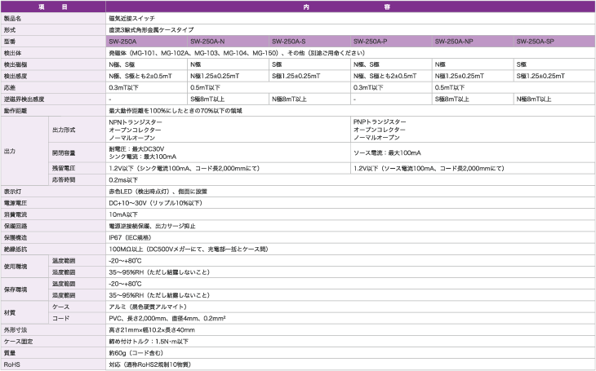This screenshot has width=596, height=371.
Task: Click the PNPトランジスター output type cell
Action: click(380, 121)
